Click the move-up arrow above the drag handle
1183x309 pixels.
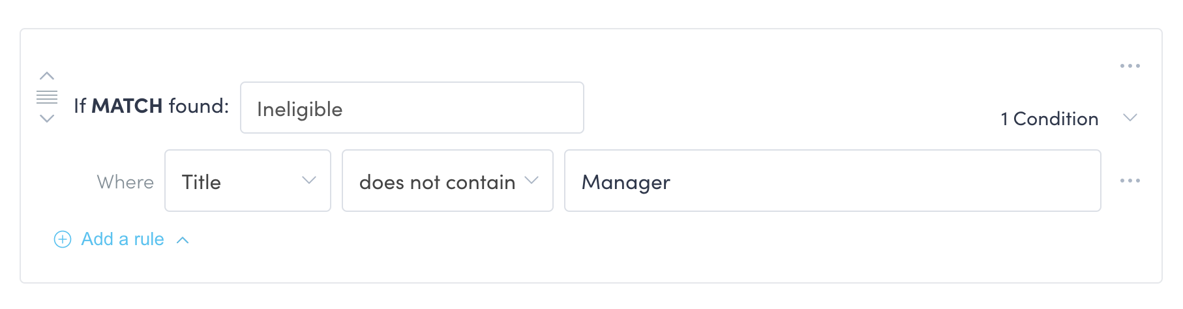47,76
